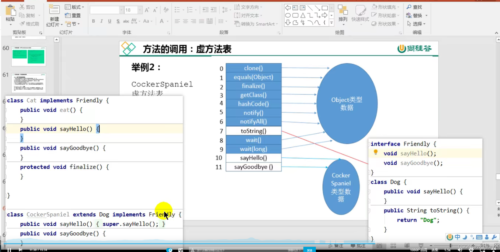Click the 1.5x playback speed button

[448, 250]
